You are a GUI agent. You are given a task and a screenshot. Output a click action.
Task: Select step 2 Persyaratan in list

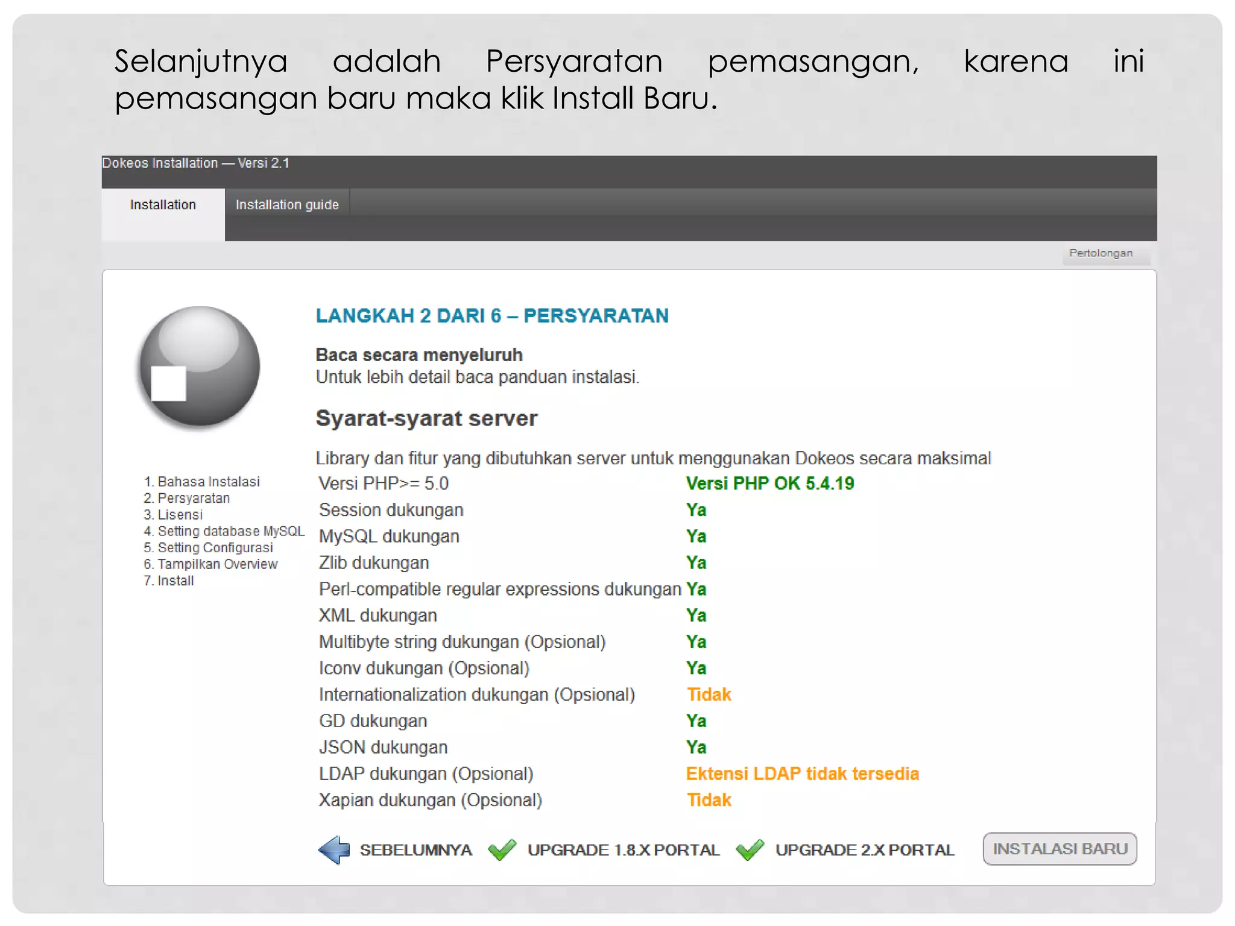[x=187, y=498]
